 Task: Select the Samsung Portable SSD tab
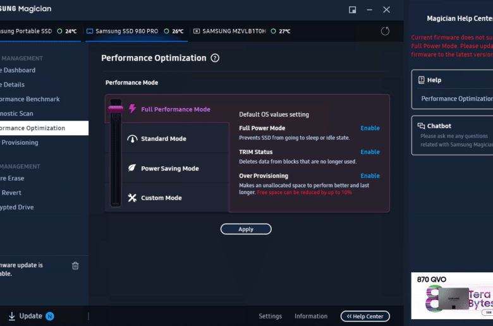[x=40, y=31]
